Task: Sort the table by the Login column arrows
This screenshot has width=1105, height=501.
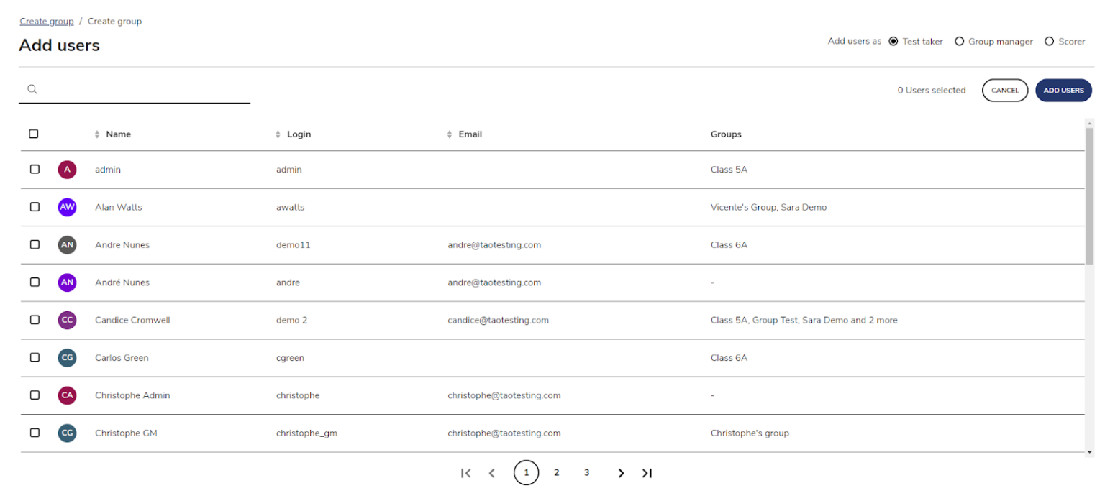Action: 278,134
